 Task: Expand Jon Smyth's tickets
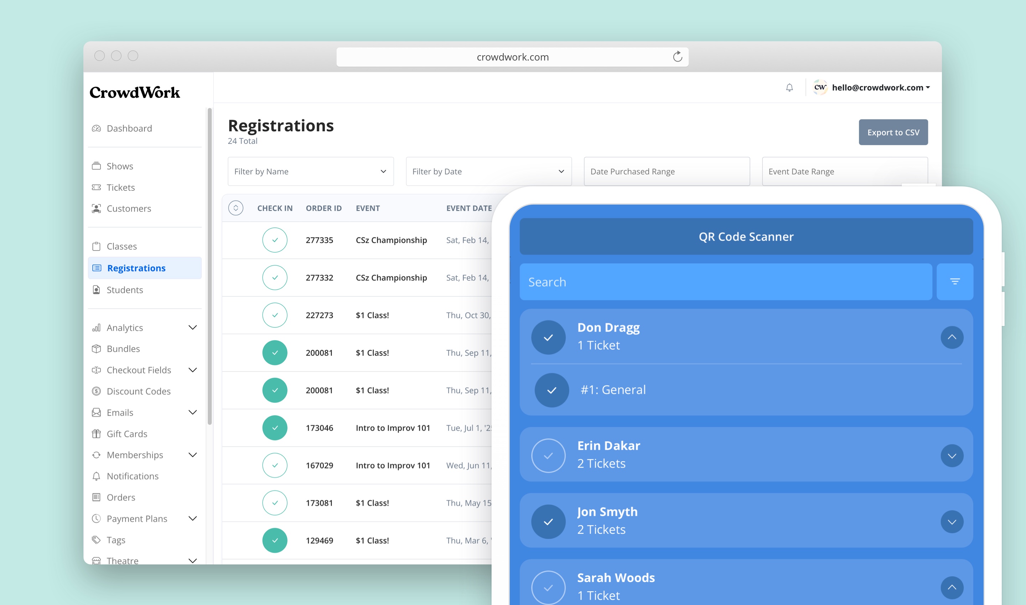coord(952,521)
